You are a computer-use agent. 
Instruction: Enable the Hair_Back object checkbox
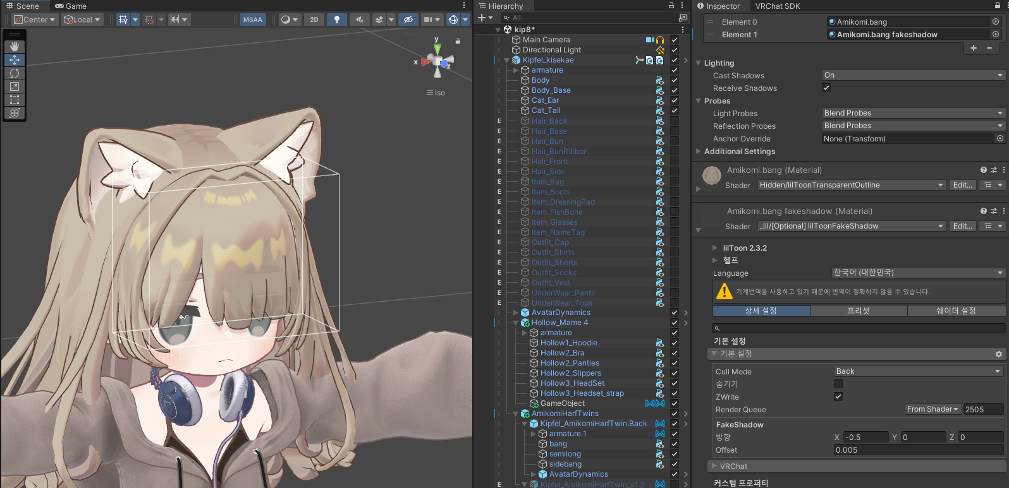pyautogui.click(x=675, y=121)
